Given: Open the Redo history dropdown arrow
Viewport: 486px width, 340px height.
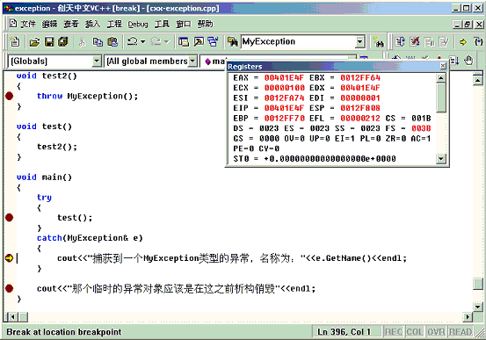Looking at the screenshot, I should [x=167, y=41].
